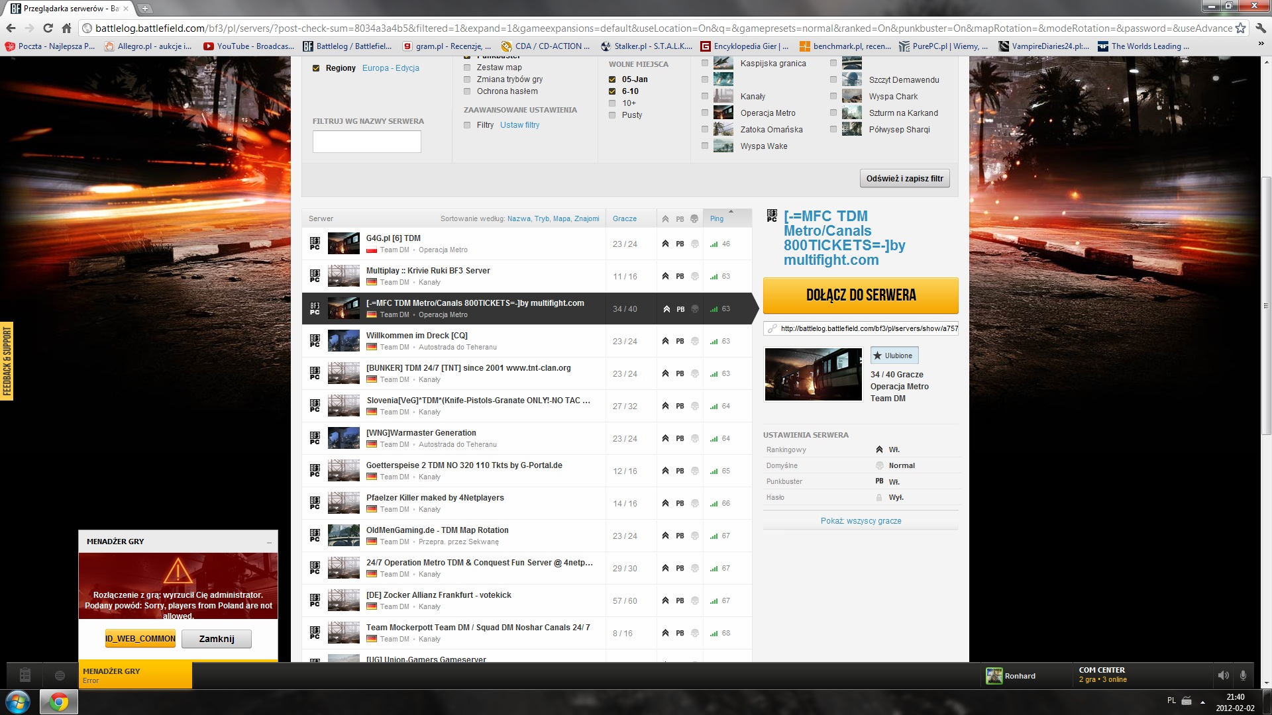Sort servers by Ping column

(x=717, y=218)
